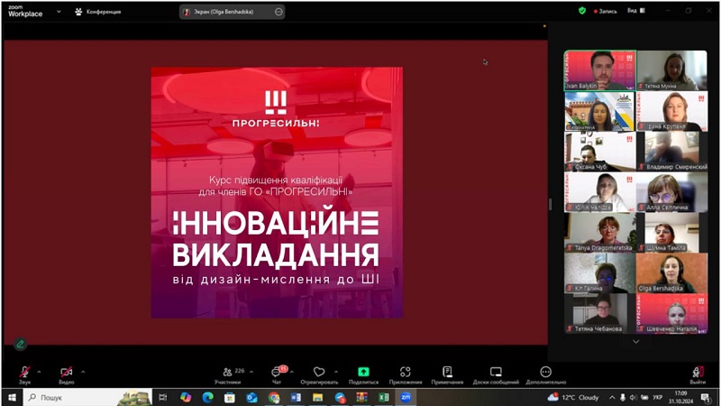The height and width of the screenshot is (406, 721).
Task: Click the Запись recording indicator
Action: 605,11
